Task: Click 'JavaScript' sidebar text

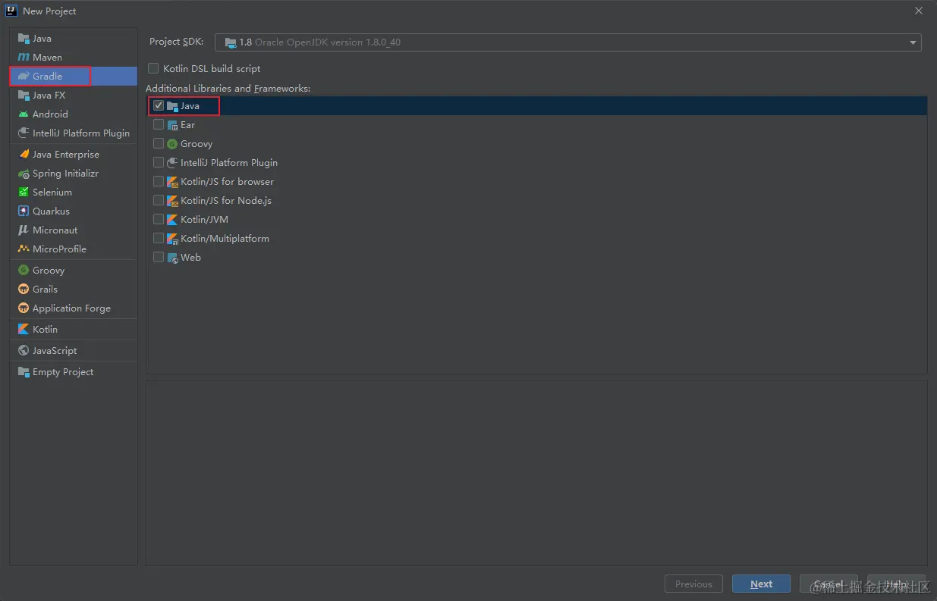Action: click(55, 351)
